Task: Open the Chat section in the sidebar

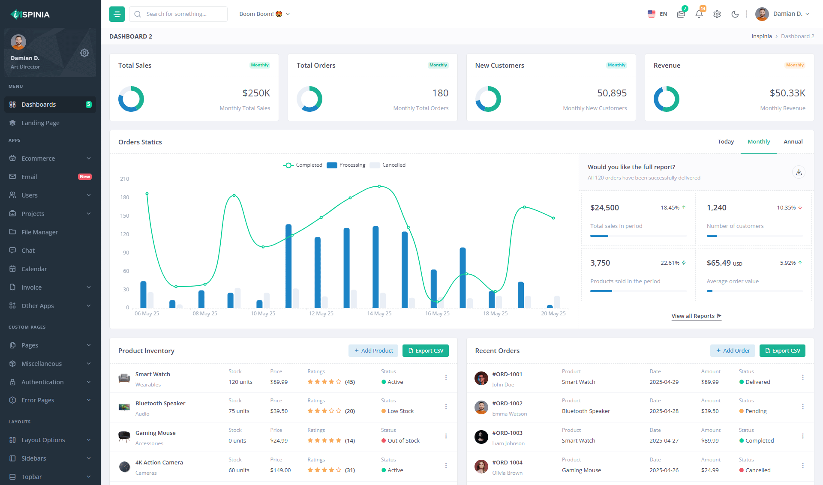Action: coord(28,250)
